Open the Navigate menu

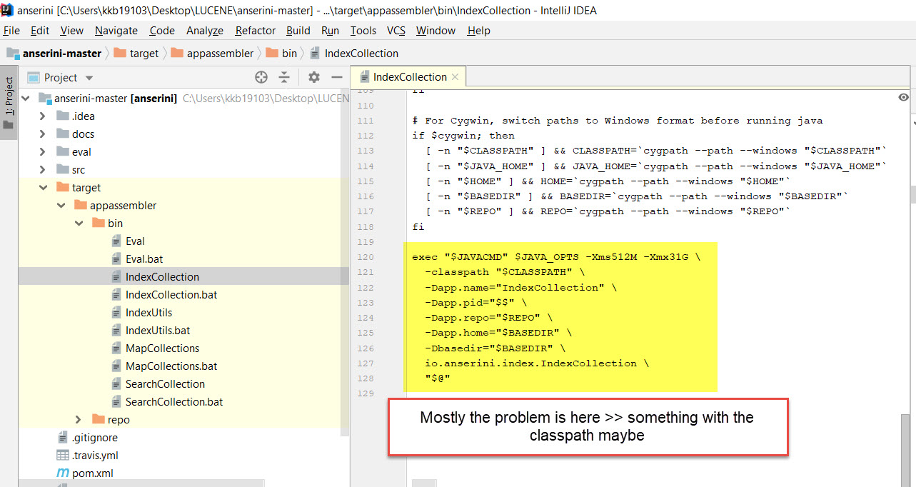[116, 31]
